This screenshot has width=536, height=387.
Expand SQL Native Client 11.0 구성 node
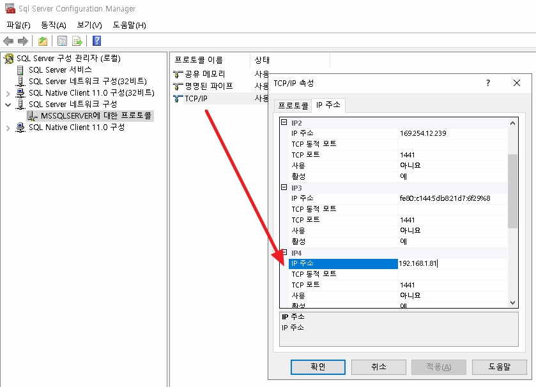pyautogui.click(x=8, y=128)
